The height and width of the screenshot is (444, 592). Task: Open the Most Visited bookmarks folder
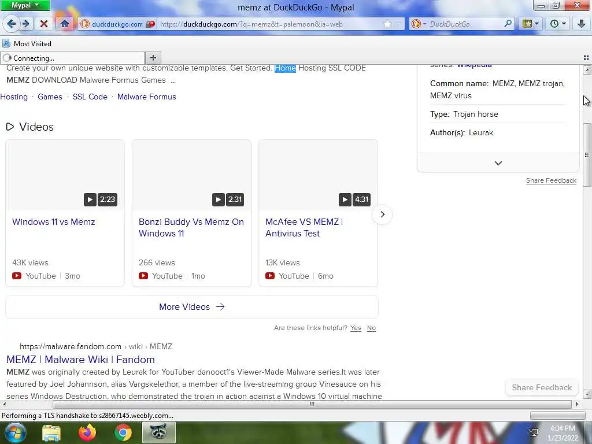pyautogui.click(x=27, y=43)
